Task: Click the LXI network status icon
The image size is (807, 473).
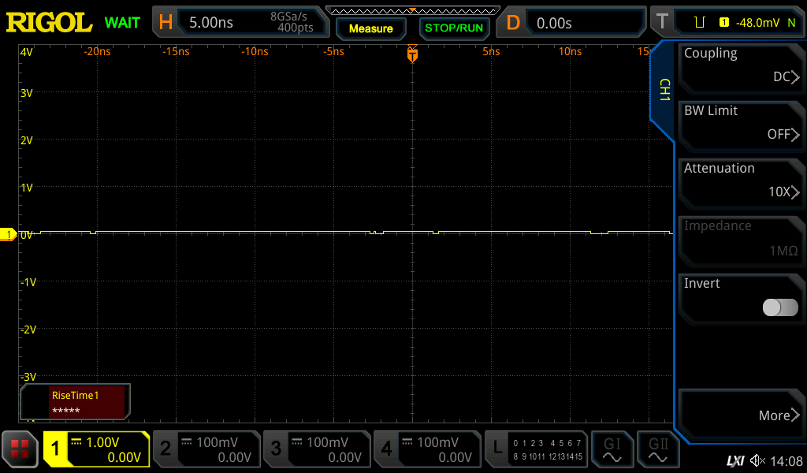Action: pyautogui.click(x=734, y=460)
